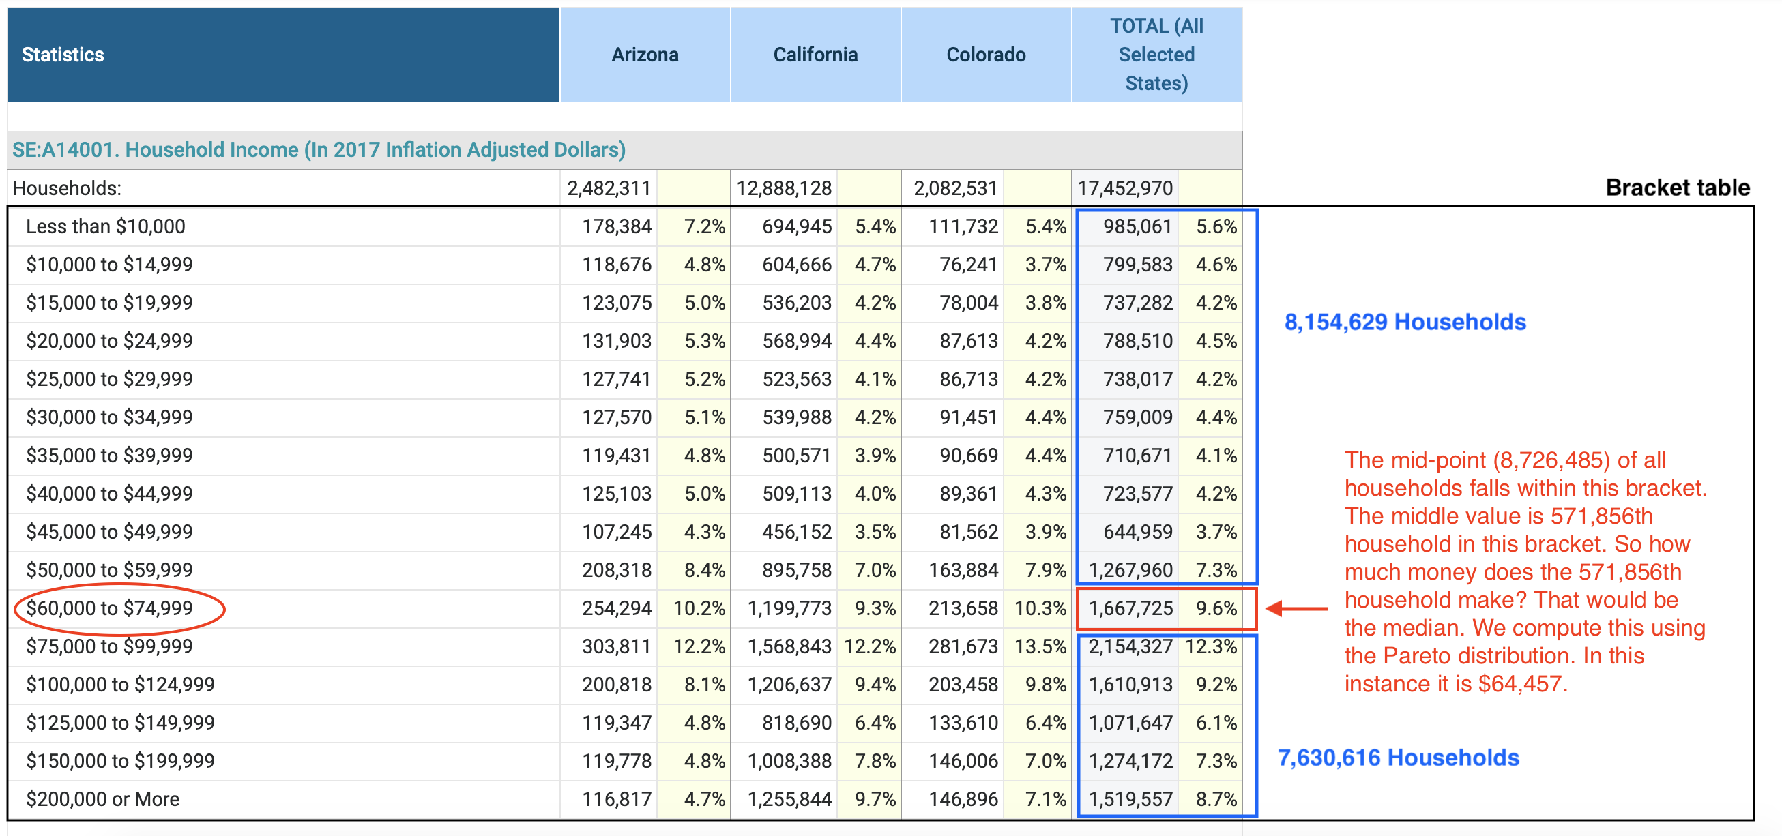The height and width of the screenshot is (836, 1782).
Task: Click the highlighted total 1,667,725 cell
Action: [1131, 608]
